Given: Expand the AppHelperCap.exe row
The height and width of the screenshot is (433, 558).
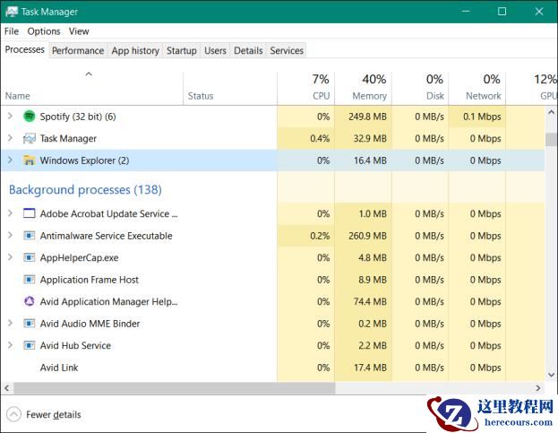Looking at the screenshot, I should pos(11,257).
